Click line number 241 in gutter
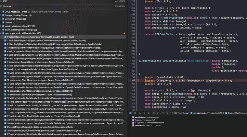This screenshot has height=137, width=247. coord(133,77)
